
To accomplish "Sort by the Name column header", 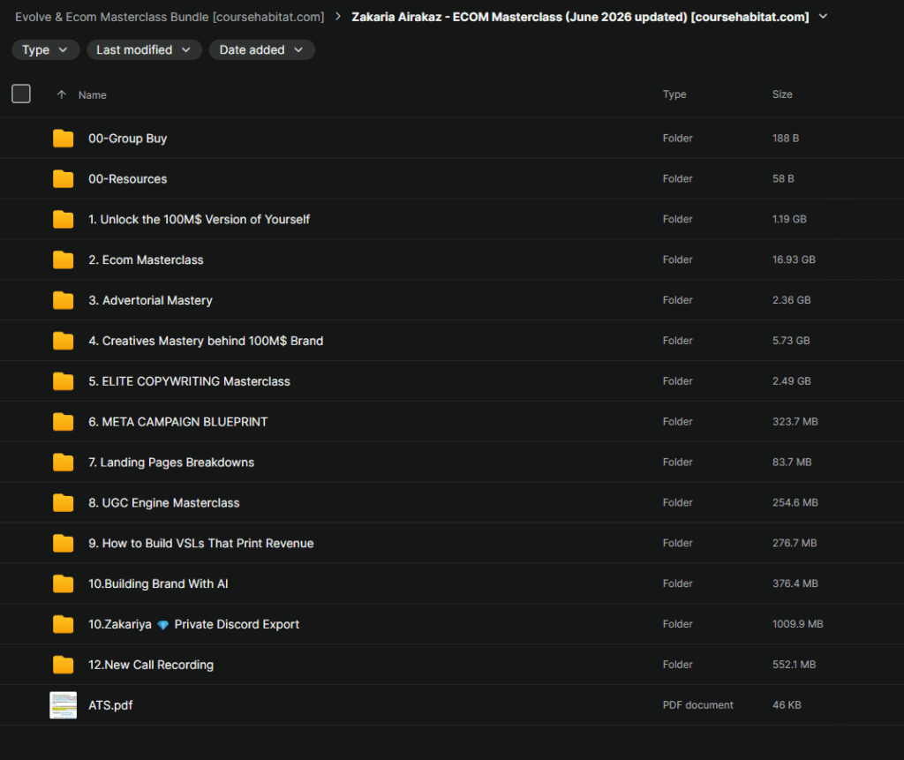I will [x=92, y=95].
